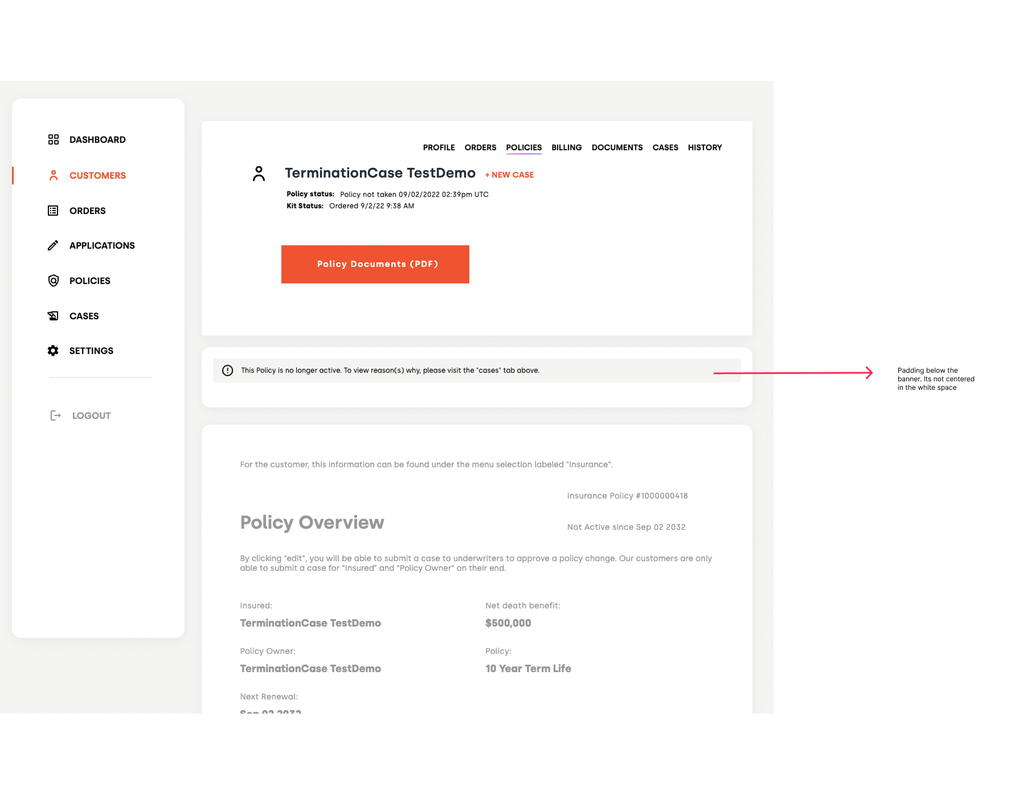Open the Documents tab
The width and height of the screenshot is (1019, 799).
click(617, 147)
